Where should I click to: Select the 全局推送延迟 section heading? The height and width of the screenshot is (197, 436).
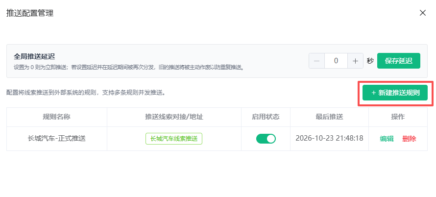pyautogui.click(x=34, y=56)
